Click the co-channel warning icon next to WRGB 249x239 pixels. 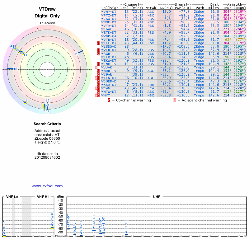99,54
